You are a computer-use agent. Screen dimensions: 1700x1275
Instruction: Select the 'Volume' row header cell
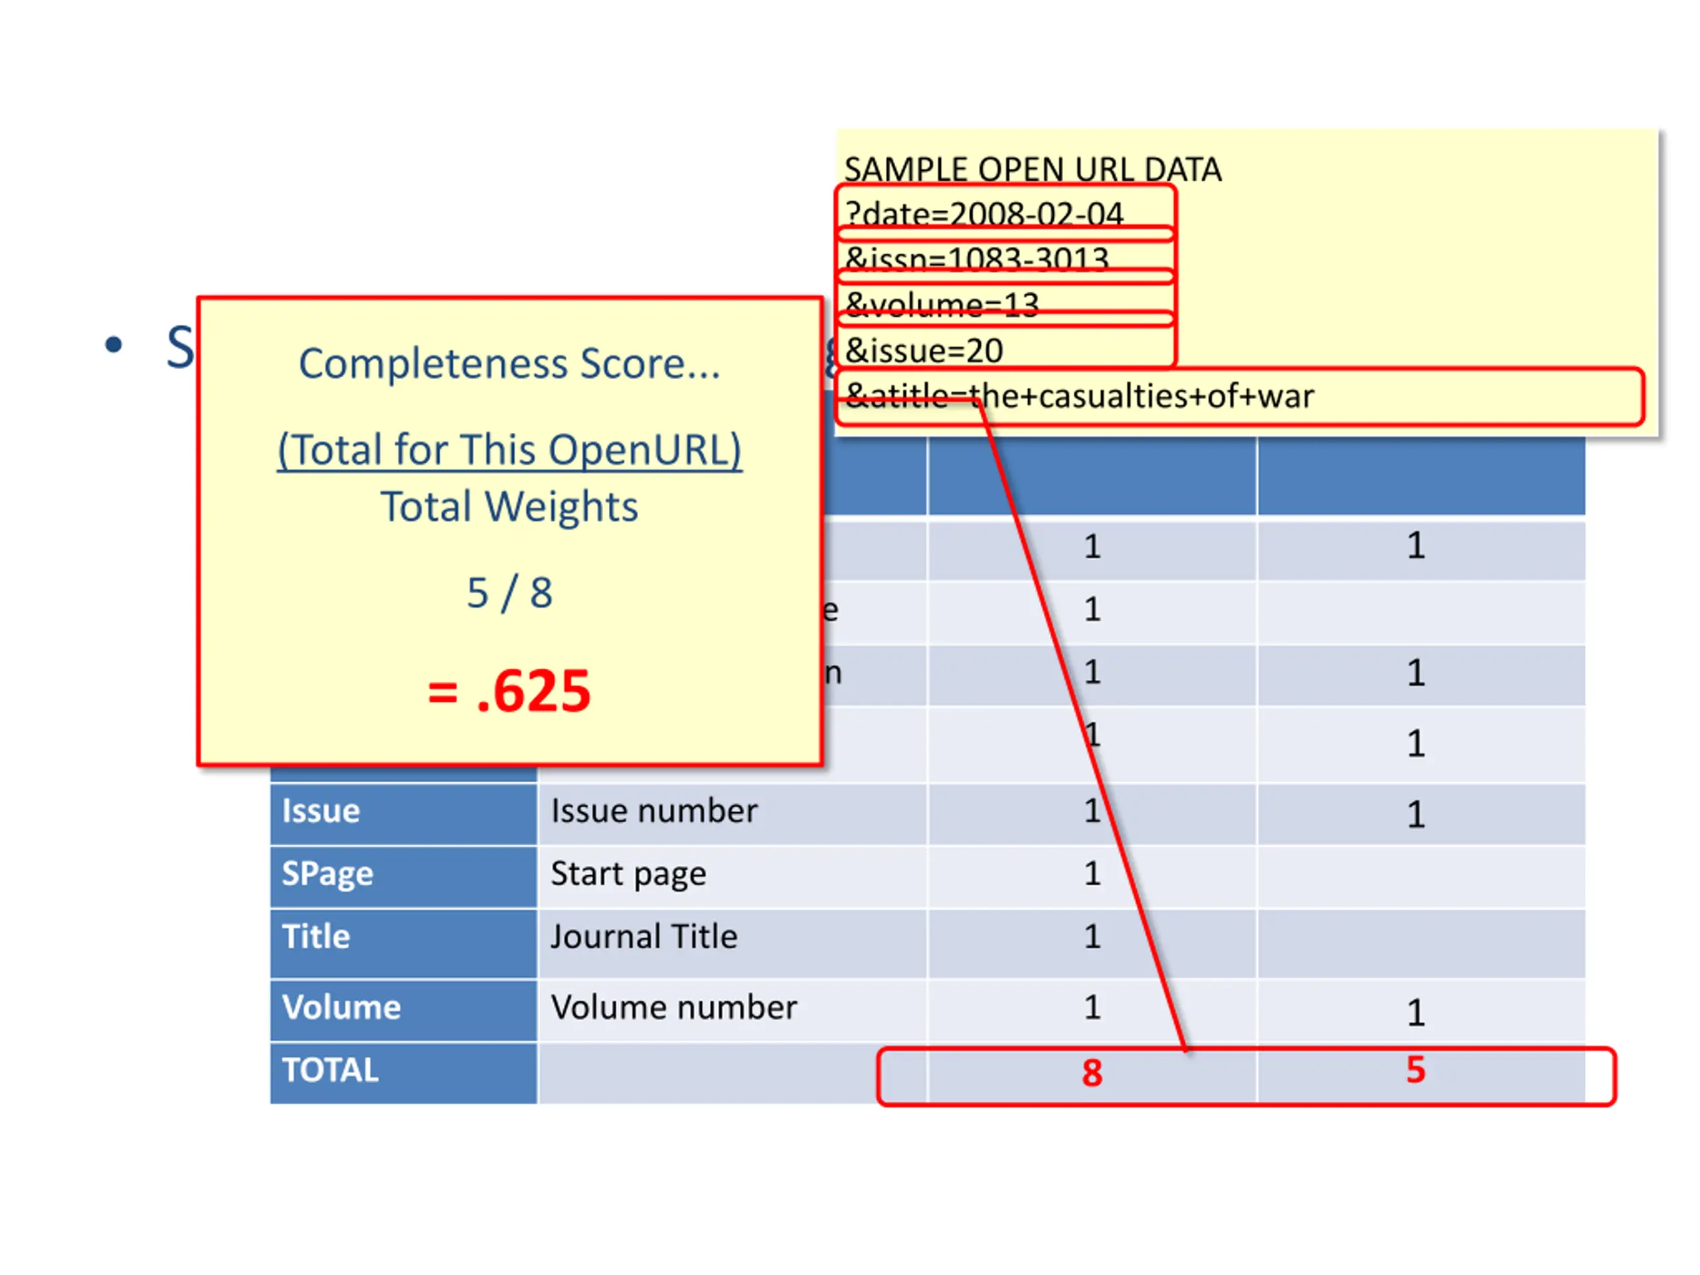coord(404,1010)
